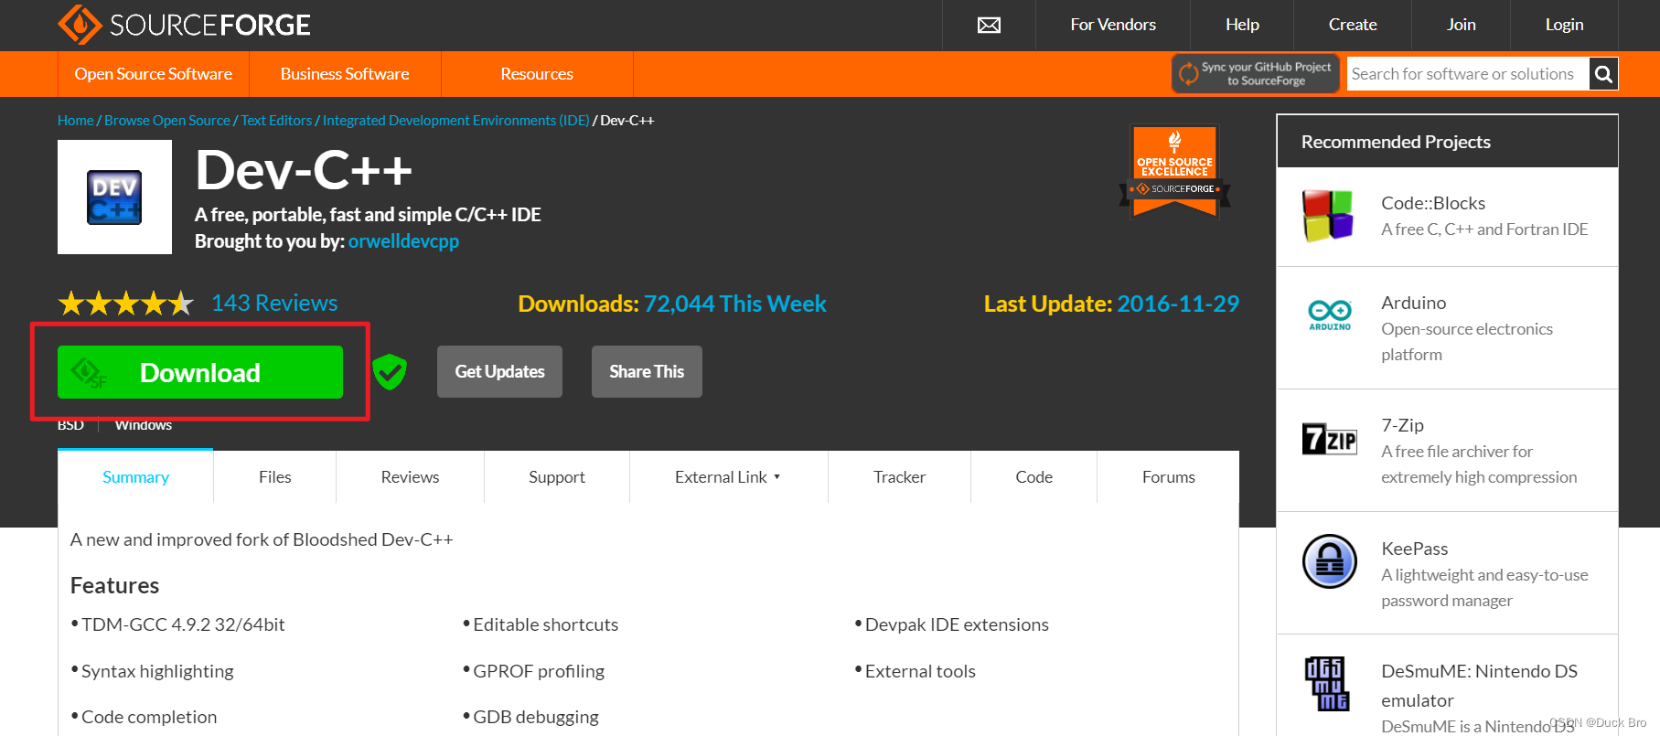Click the Share This button
This screenshot has width=1660, height=736.
click(647, 371)
